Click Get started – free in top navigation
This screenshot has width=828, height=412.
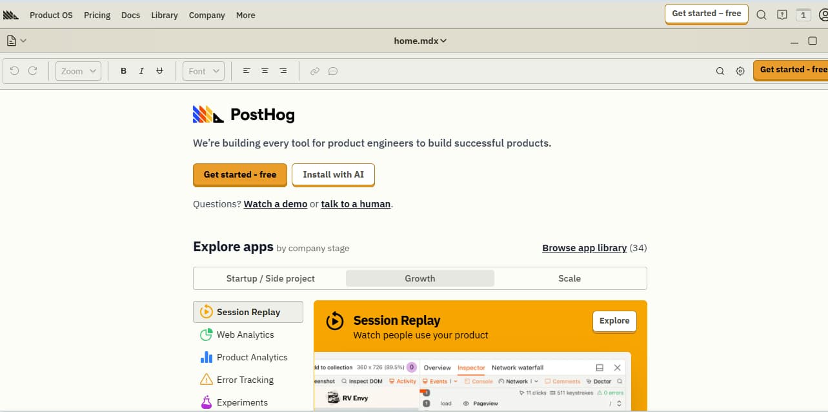pos(707,14)
